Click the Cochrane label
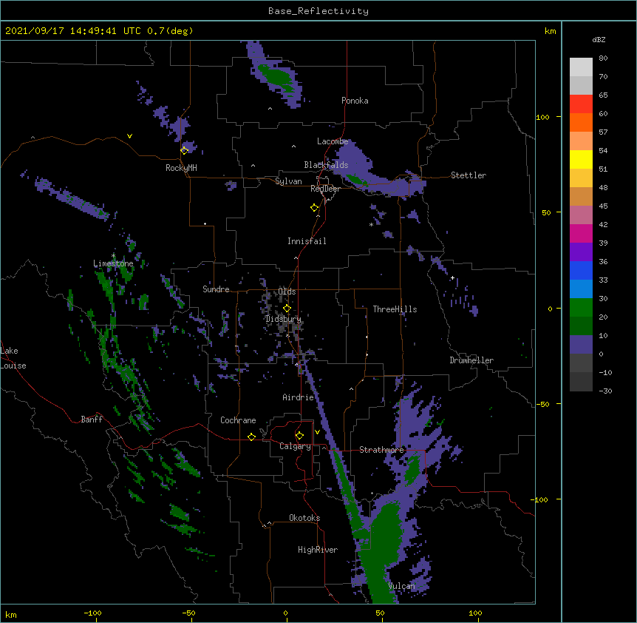Screen dimensions: 637x623 (x=238, y=420)
